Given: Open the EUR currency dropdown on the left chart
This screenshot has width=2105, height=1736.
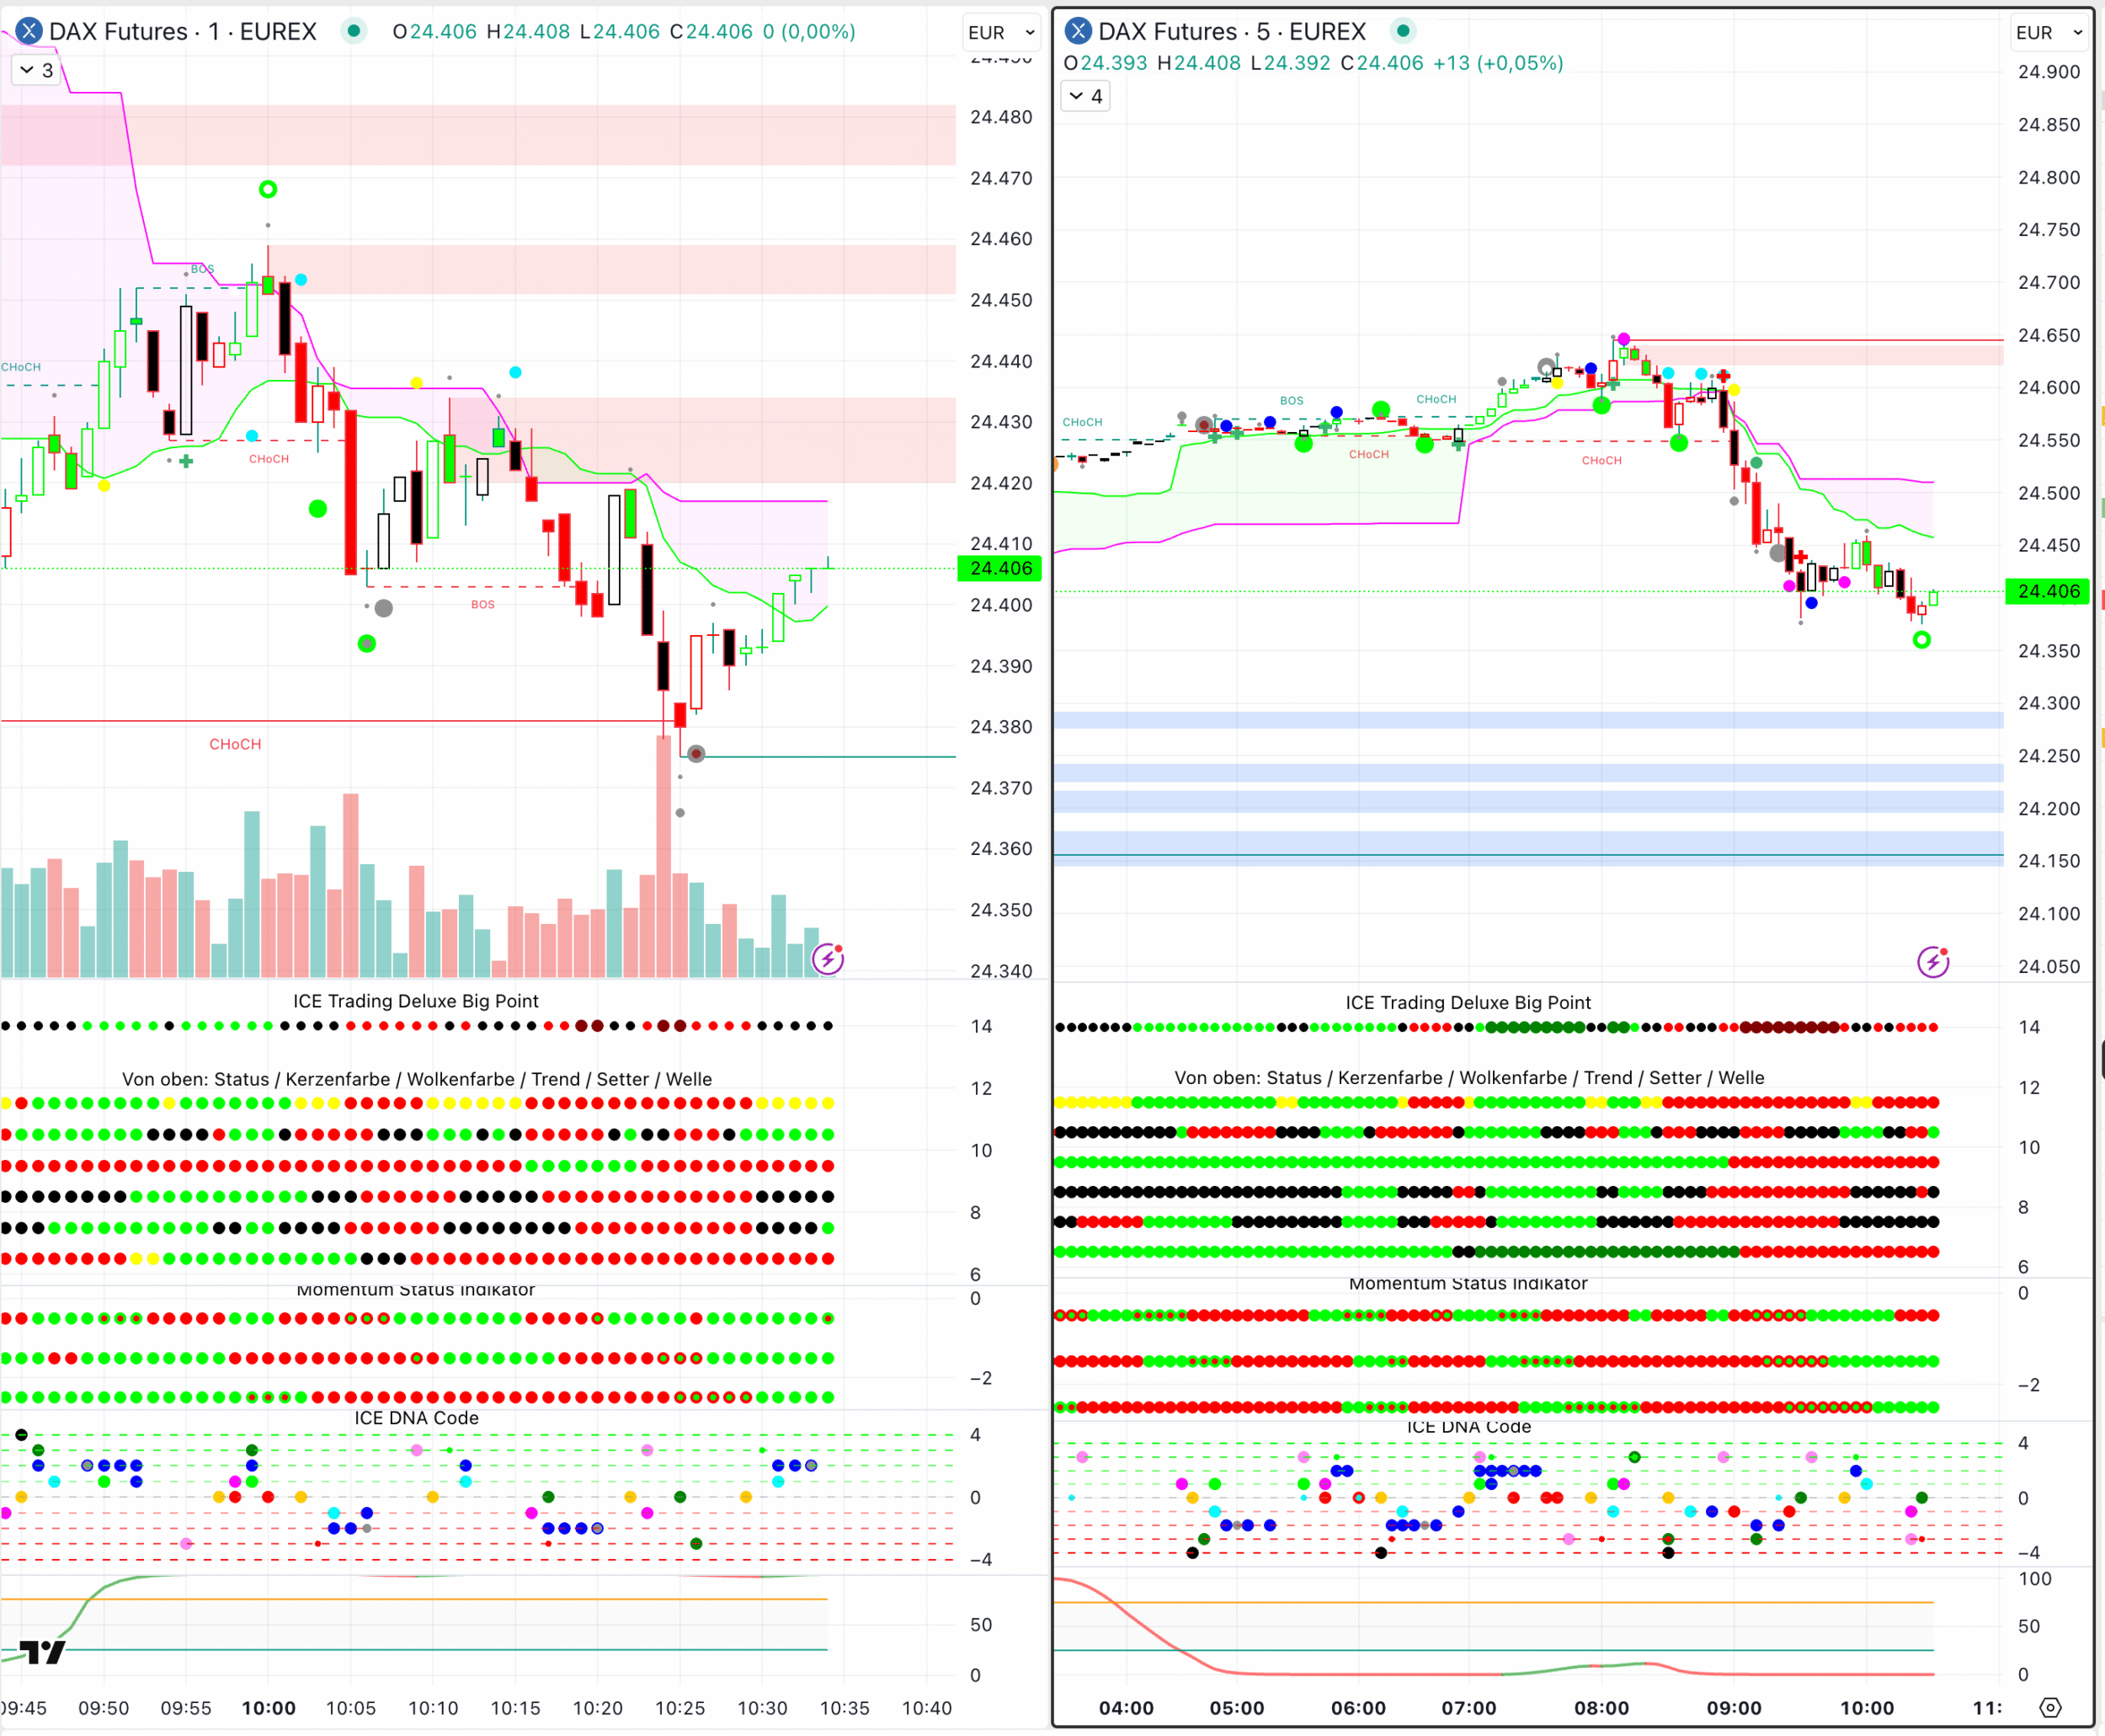Looking at the screenshot, I should (x=1000, y=32).
